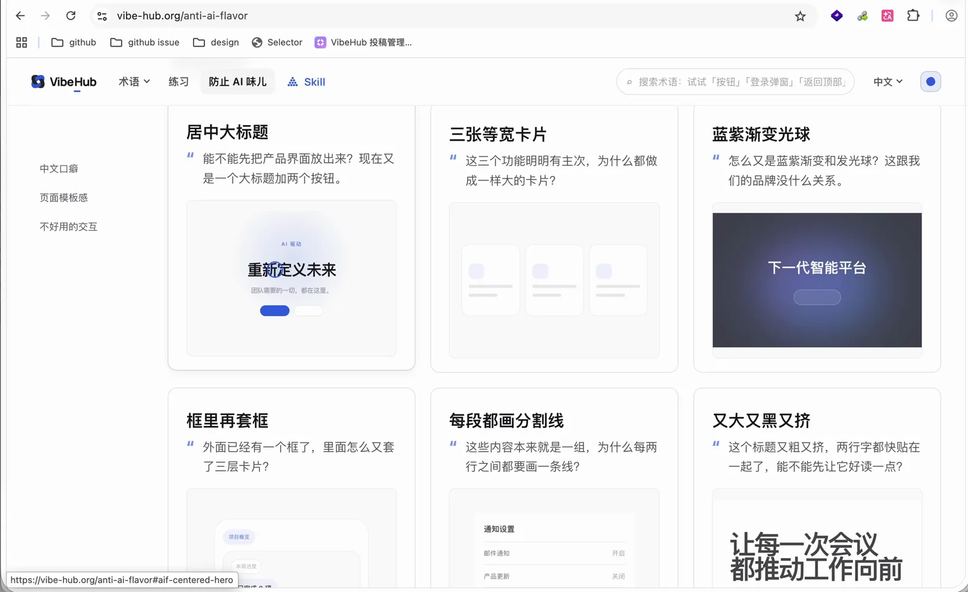
Task: Click the 项目概览 tag in preview
Action: point(239,537)
